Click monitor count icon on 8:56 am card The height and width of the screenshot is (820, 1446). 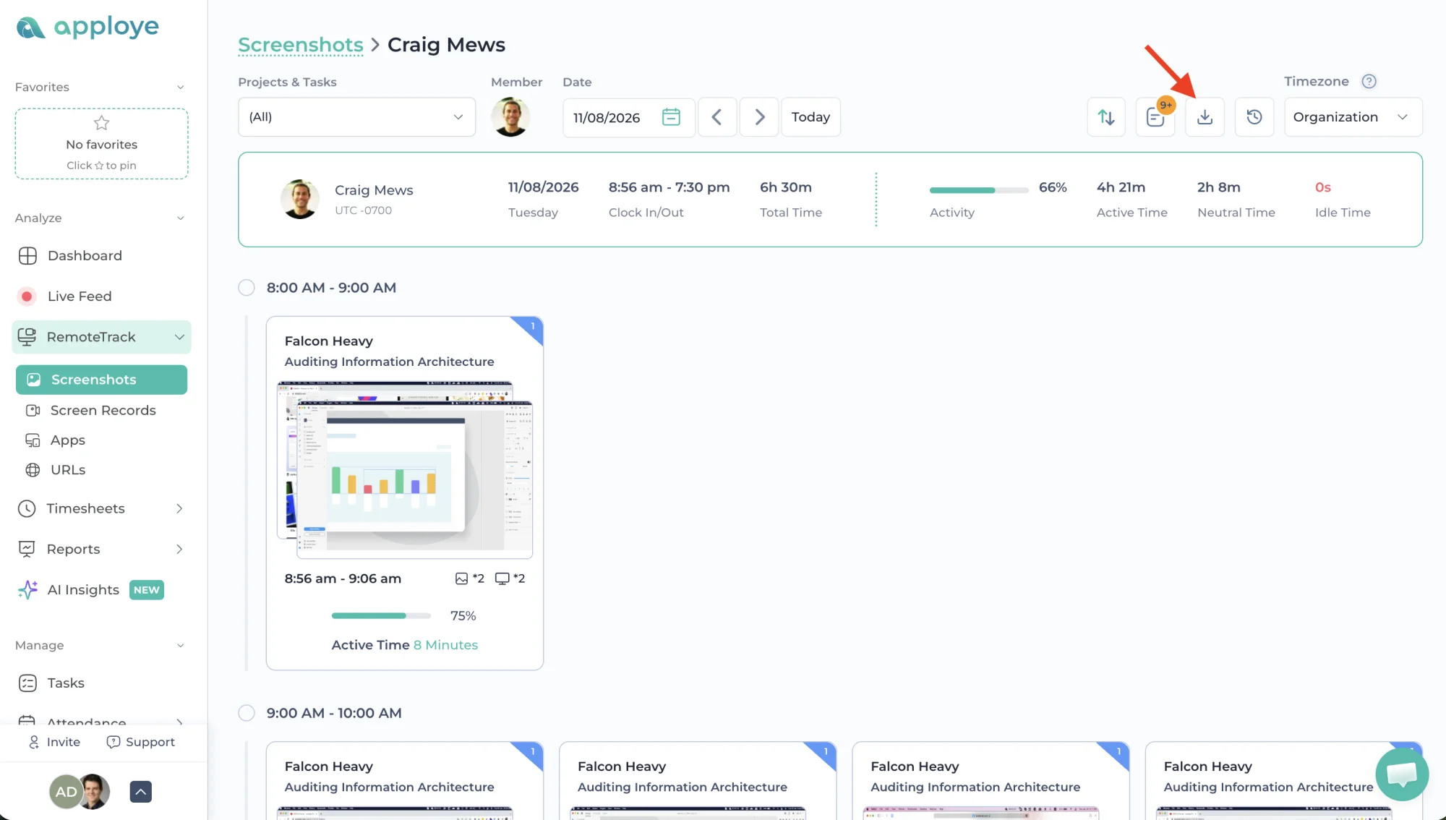point(502,578)
